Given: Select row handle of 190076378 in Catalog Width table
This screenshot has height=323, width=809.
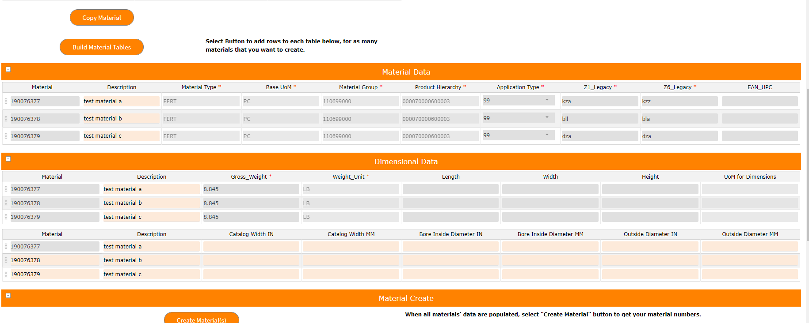Looking at the screenshot, I should click(6, 260).
